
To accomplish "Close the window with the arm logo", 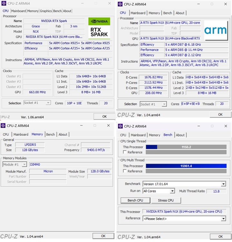I will coord(226,4).
